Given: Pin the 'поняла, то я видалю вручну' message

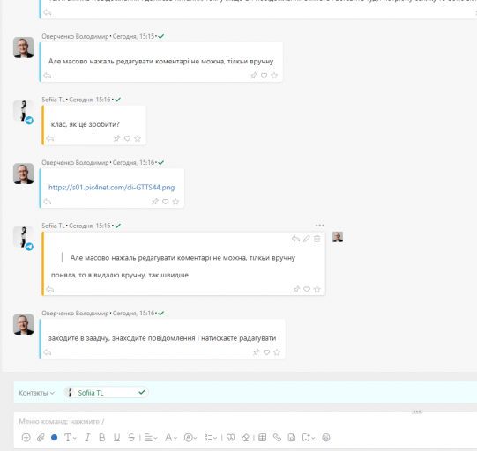Looking at the screenshot, I should 296,289.
